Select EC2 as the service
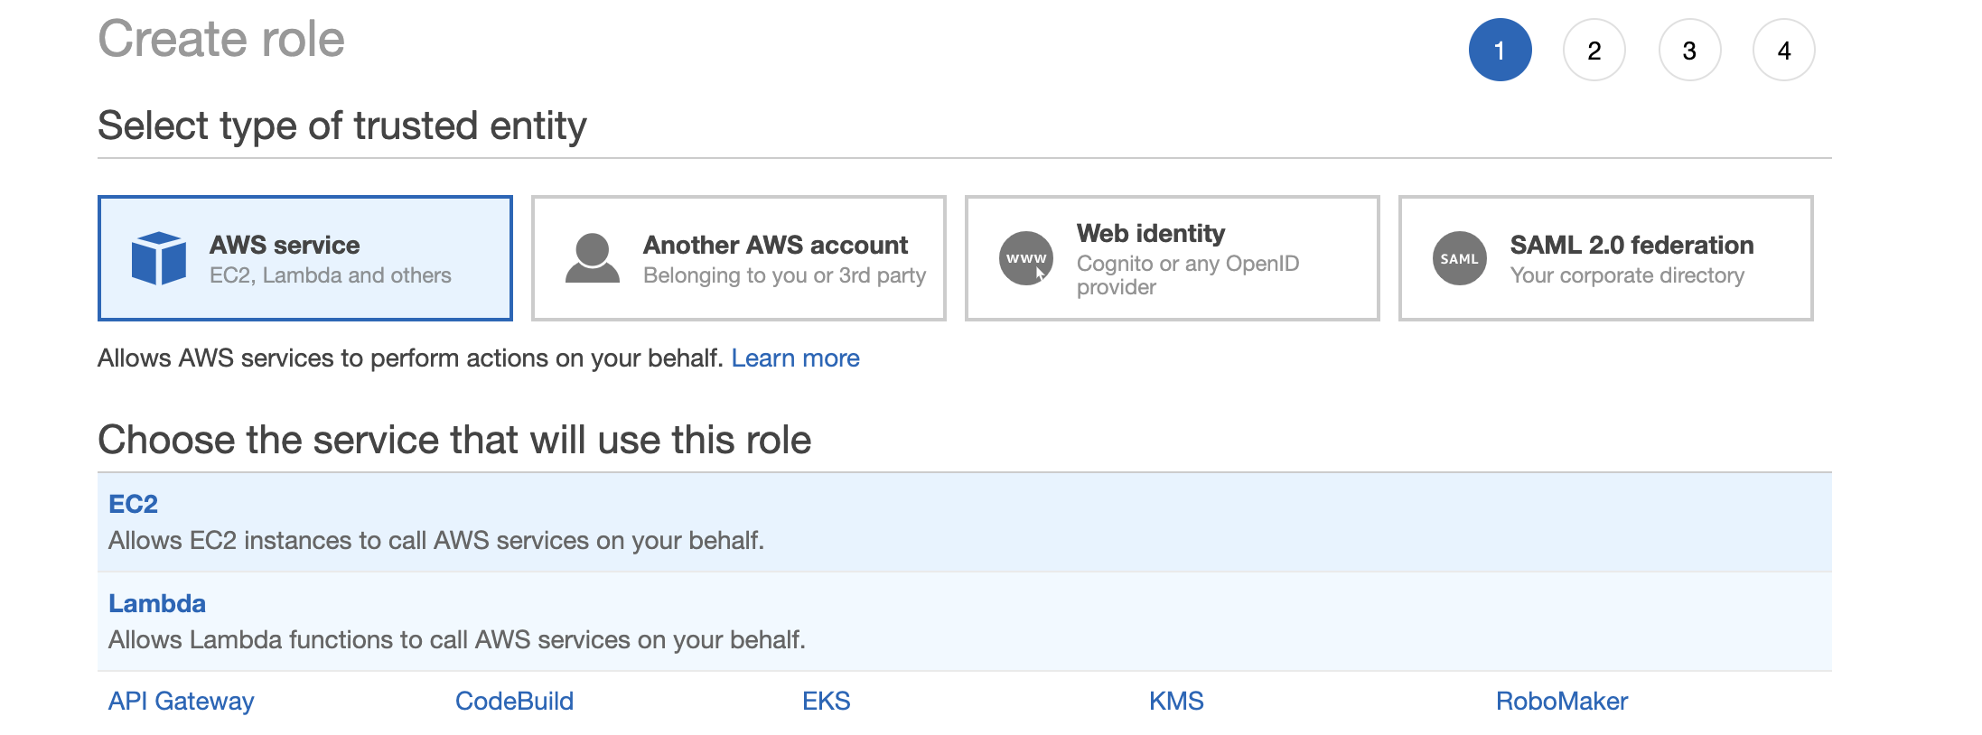This screenshot has height=735, width=1982. [x=134, y=504]
